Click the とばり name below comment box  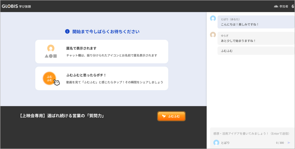pos(225,143)
